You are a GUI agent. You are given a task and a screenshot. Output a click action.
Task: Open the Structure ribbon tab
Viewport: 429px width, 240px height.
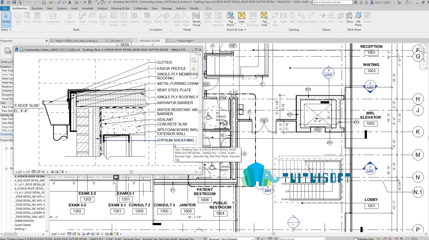[37, 8]
